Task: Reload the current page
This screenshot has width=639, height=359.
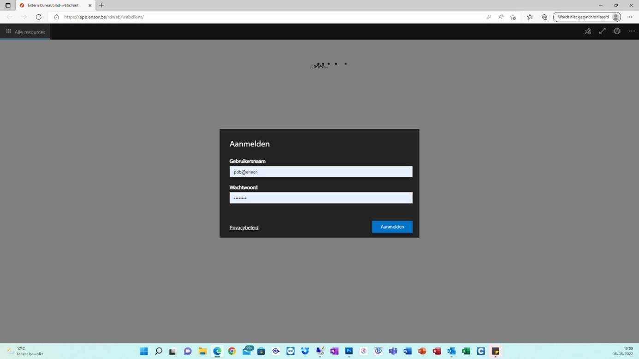Action: pos(39,17)
